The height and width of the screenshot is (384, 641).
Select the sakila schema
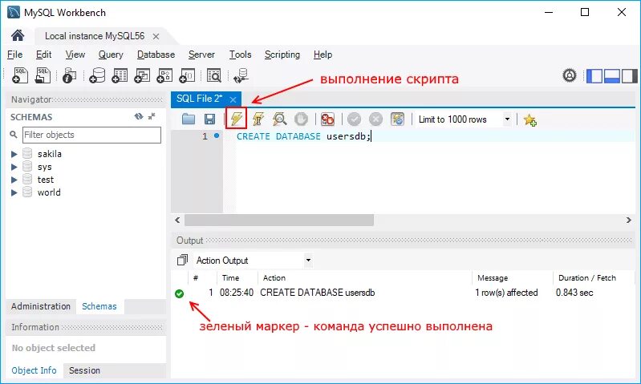point(50,154)
